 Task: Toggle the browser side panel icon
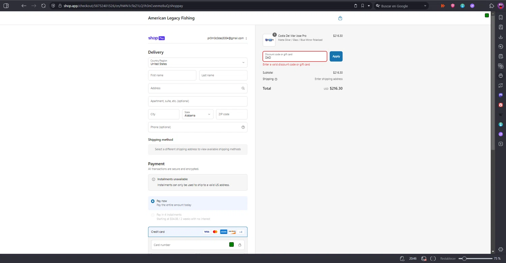pyautogui.click(x=6, y=6)
